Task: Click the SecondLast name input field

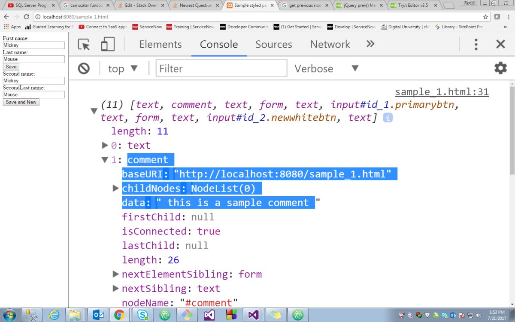Action: 34,94
